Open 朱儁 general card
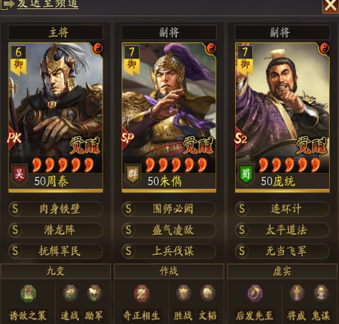The height and width of the screenshot is (324, 339). tap(169, 118)
